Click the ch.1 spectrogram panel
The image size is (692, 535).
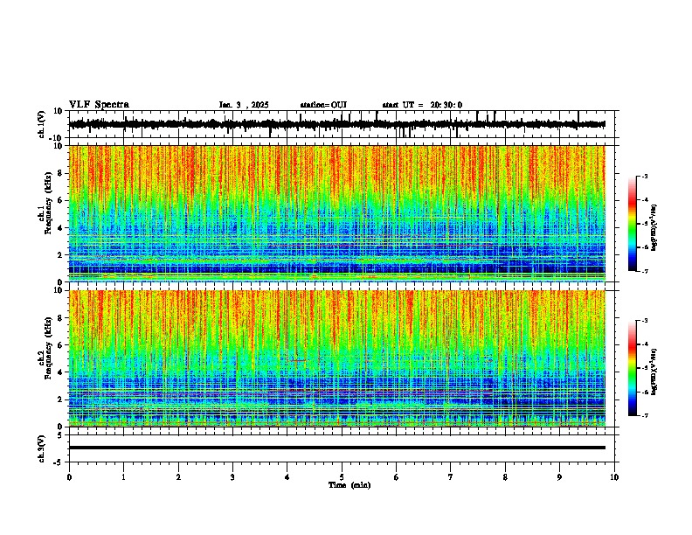coord(337,213)
